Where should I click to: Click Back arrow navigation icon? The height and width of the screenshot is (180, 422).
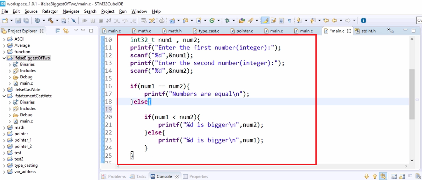coord(334,21)
